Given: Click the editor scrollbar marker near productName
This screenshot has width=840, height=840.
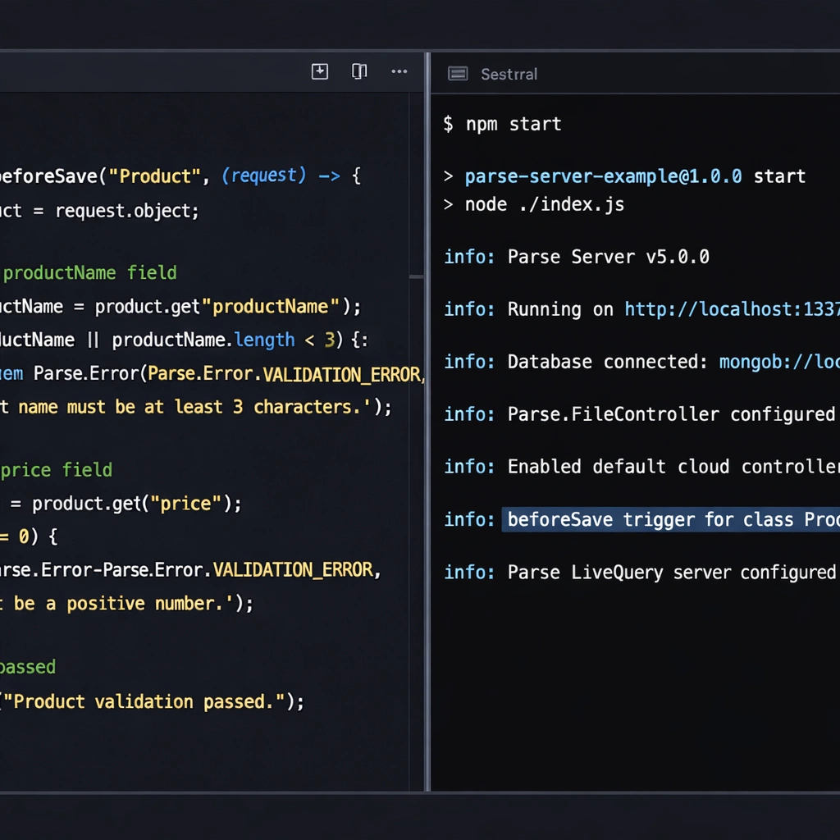Looking at the screenshot, I should 417,277.
